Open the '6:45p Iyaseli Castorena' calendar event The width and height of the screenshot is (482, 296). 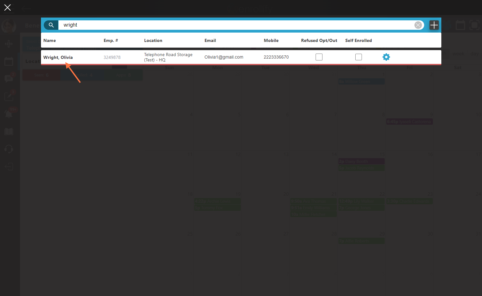tap(409, 122)
